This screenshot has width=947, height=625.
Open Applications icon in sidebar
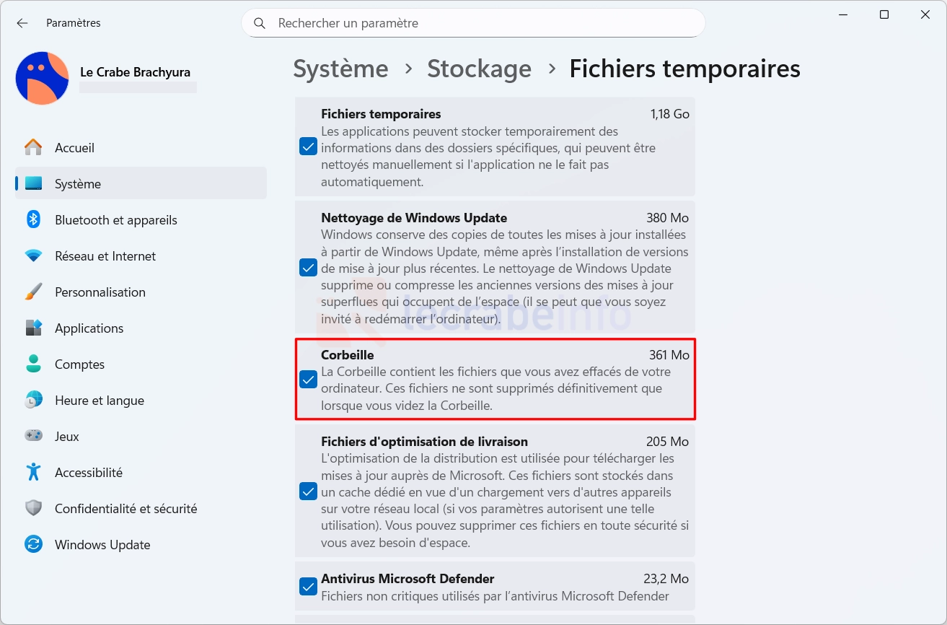(33, 328)
